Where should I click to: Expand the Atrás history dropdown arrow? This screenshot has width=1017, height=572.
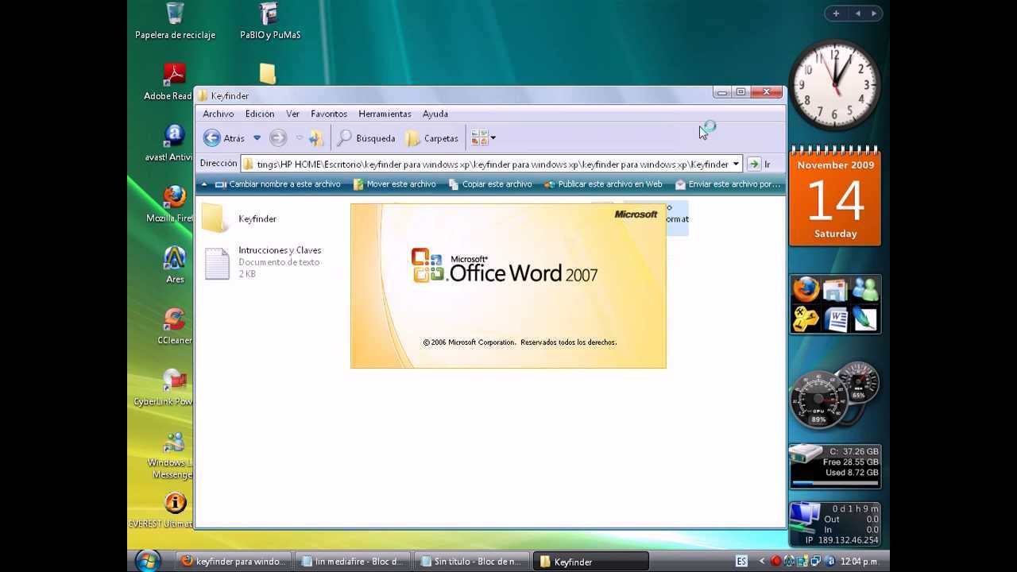257,138
